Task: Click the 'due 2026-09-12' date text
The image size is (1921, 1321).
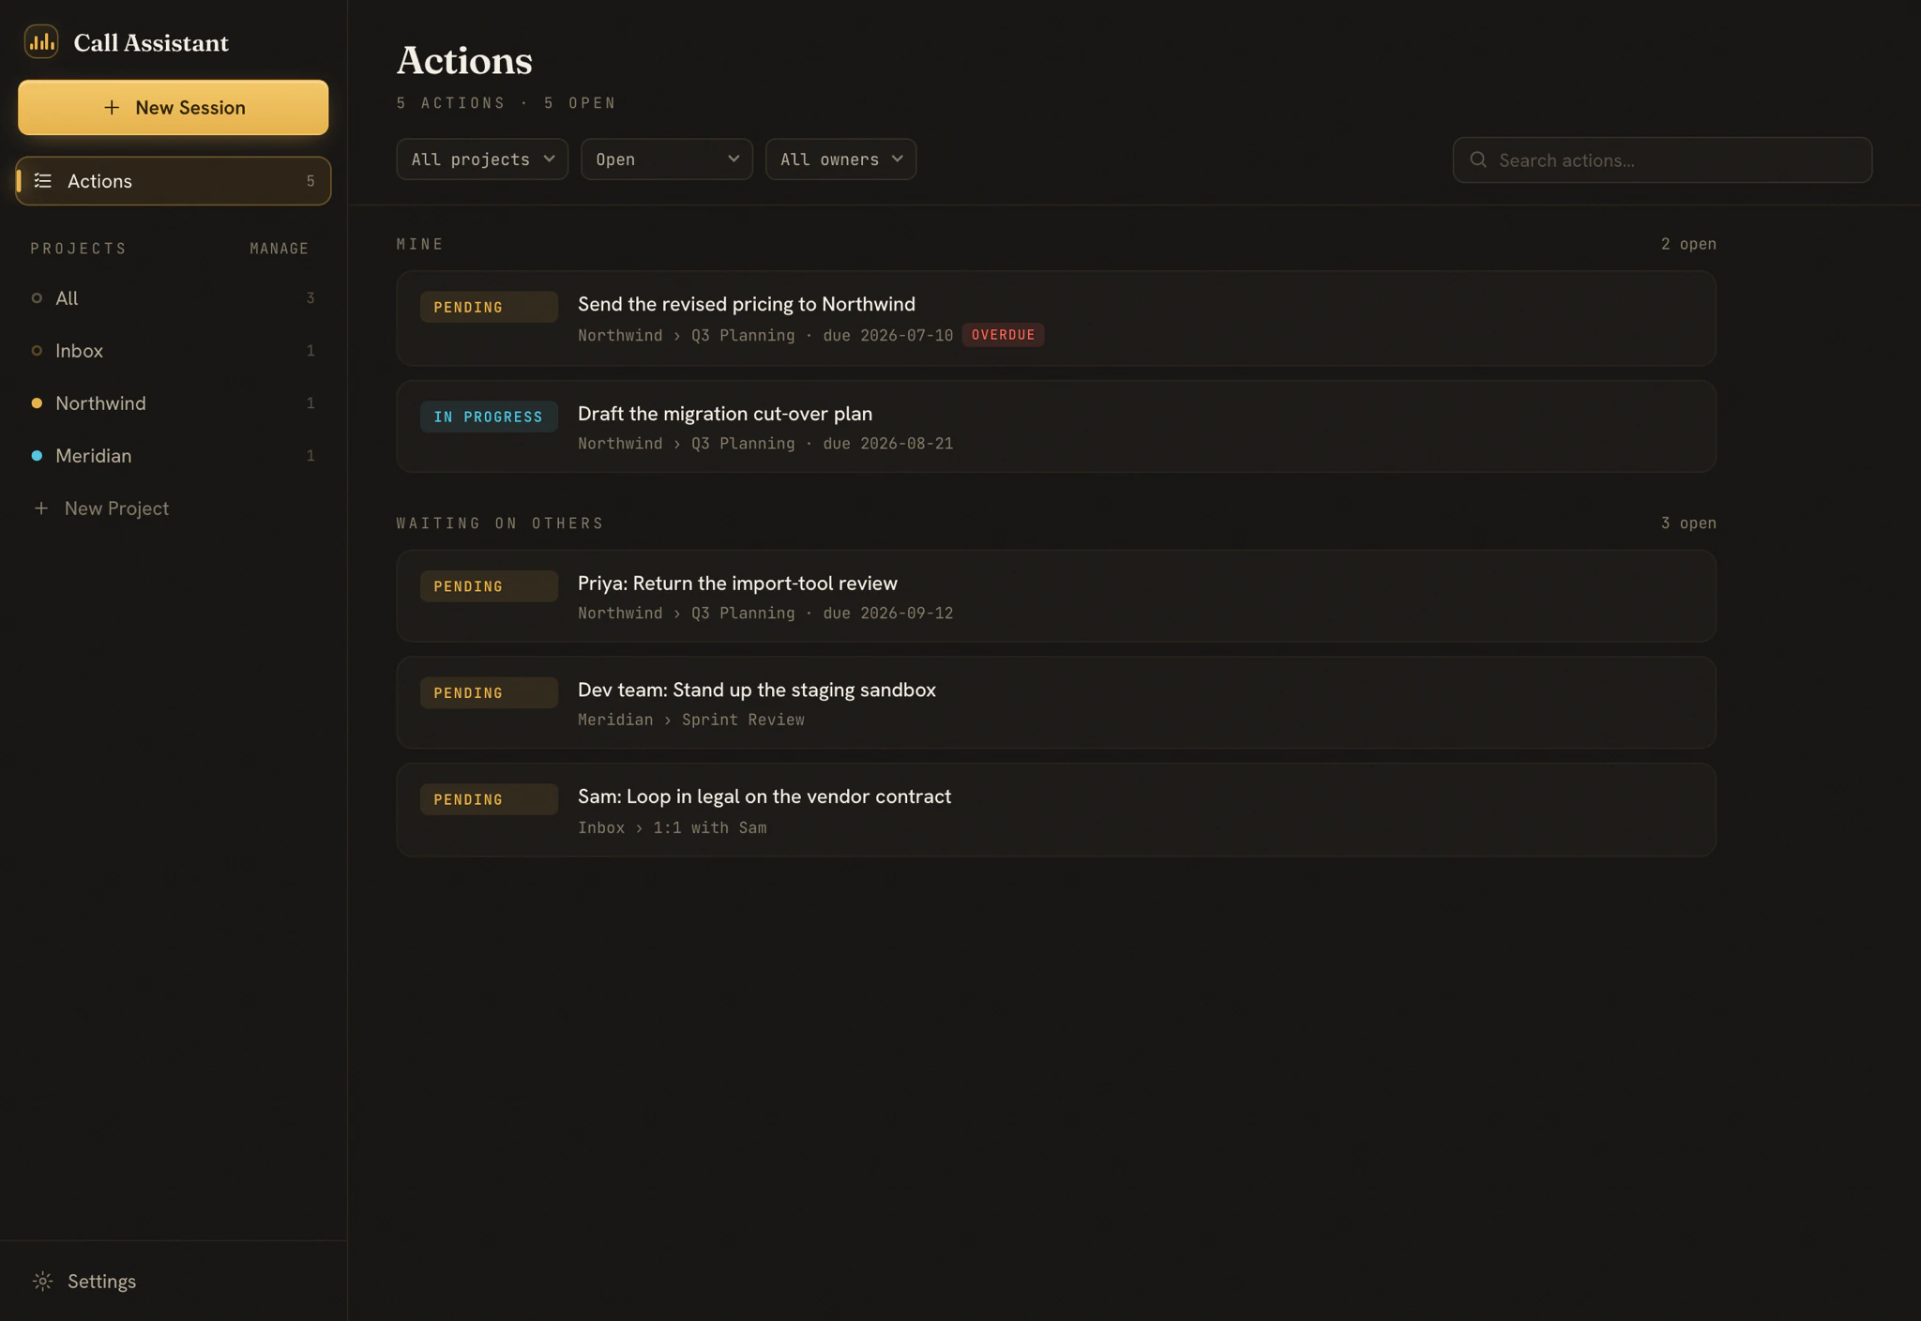Action: coord(888,614)
